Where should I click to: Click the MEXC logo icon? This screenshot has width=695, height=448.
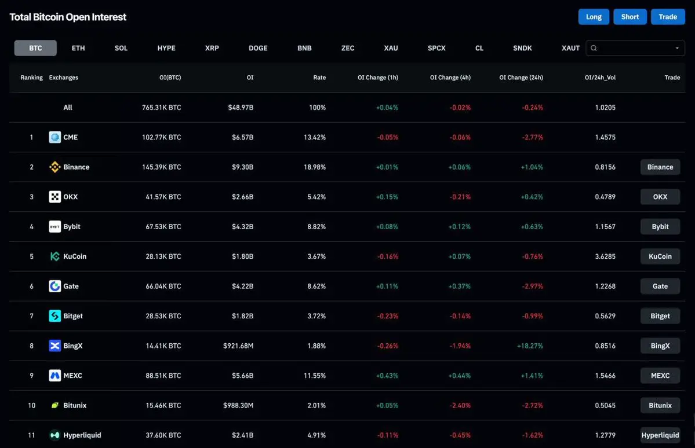coord(54,376)
